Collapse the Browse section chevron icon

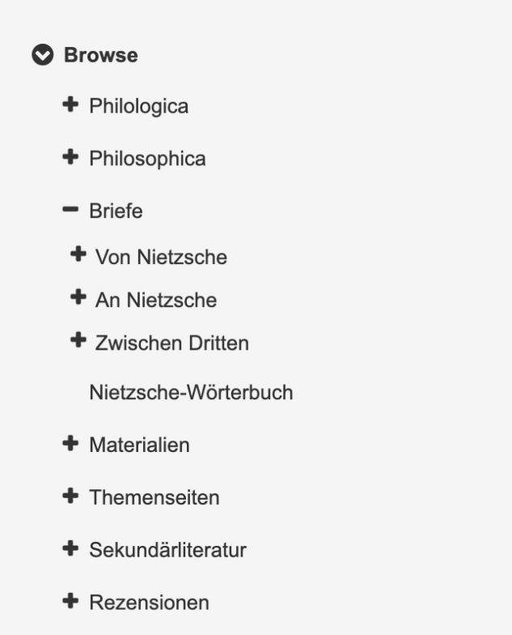coord(42,54)
